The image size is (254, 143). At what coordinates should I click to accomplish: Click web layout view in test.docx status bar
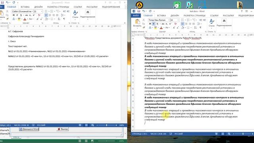tap(229, 134)
